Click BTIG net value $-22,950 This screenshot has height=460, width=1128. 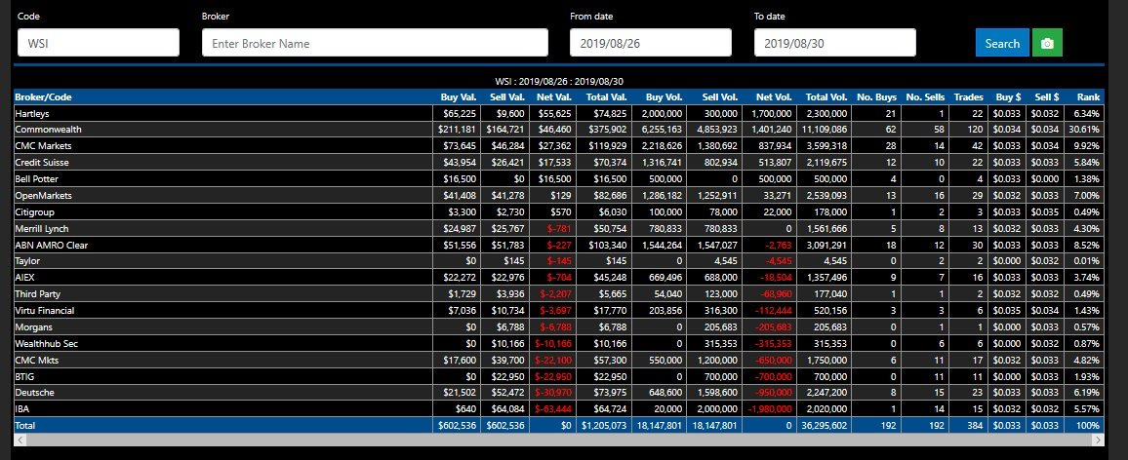click(554, 376)
